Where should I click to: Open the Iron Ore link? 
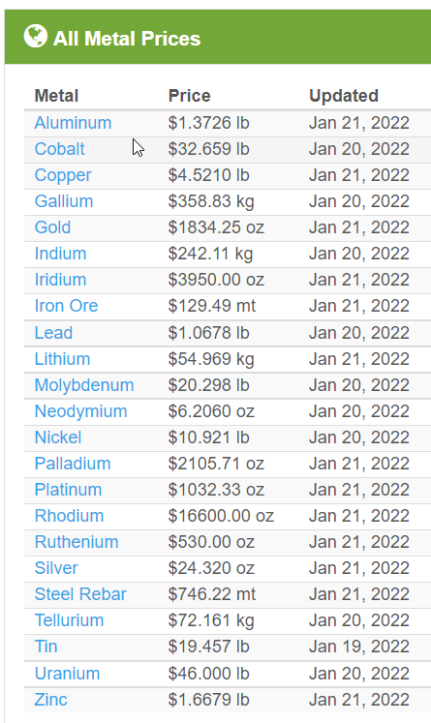coord(67,306)
